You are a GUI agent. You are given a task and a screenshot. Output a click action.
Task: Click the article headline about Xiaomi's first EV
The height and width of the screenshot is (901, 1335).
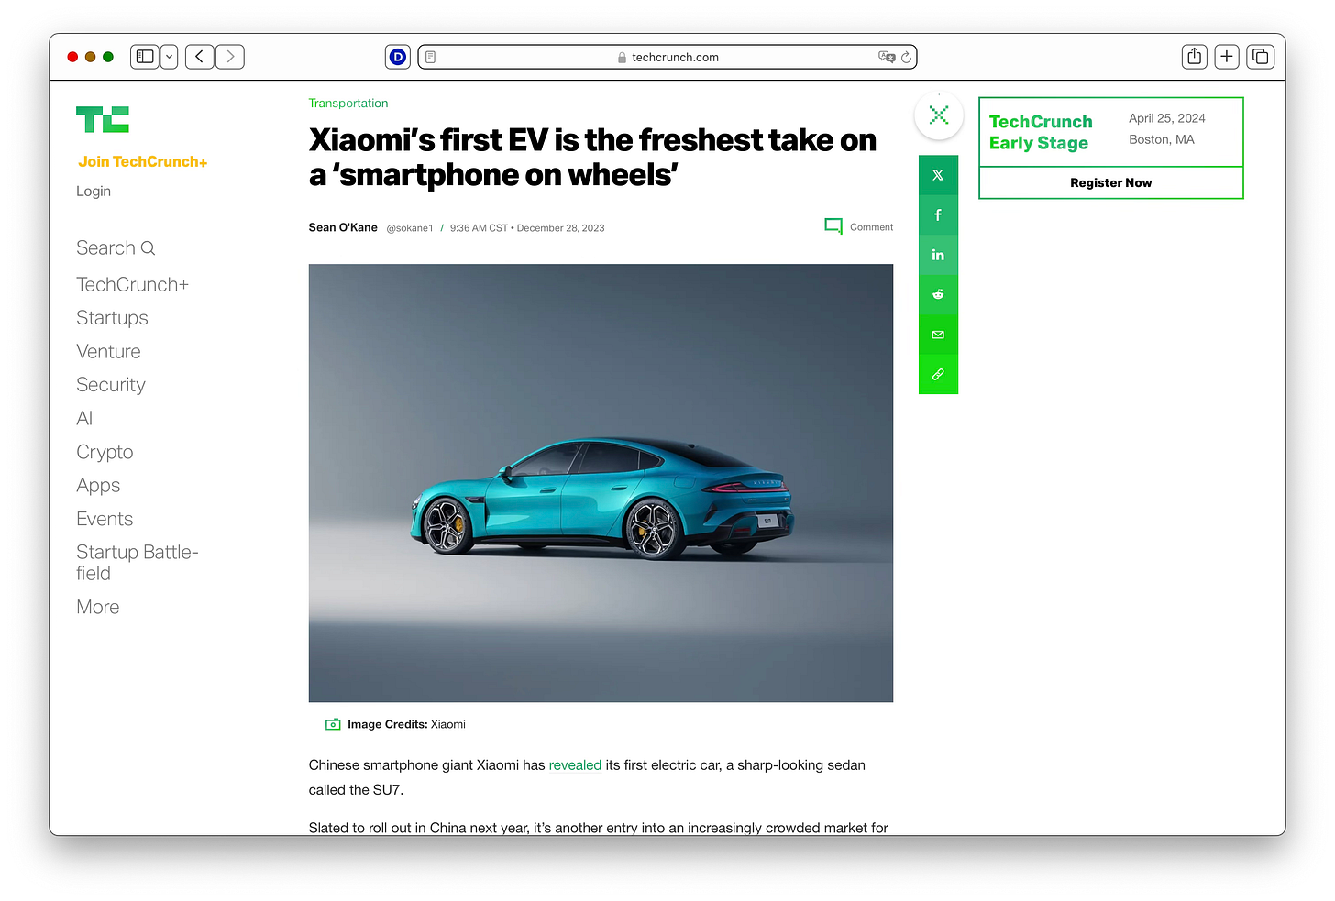[592, 157]
